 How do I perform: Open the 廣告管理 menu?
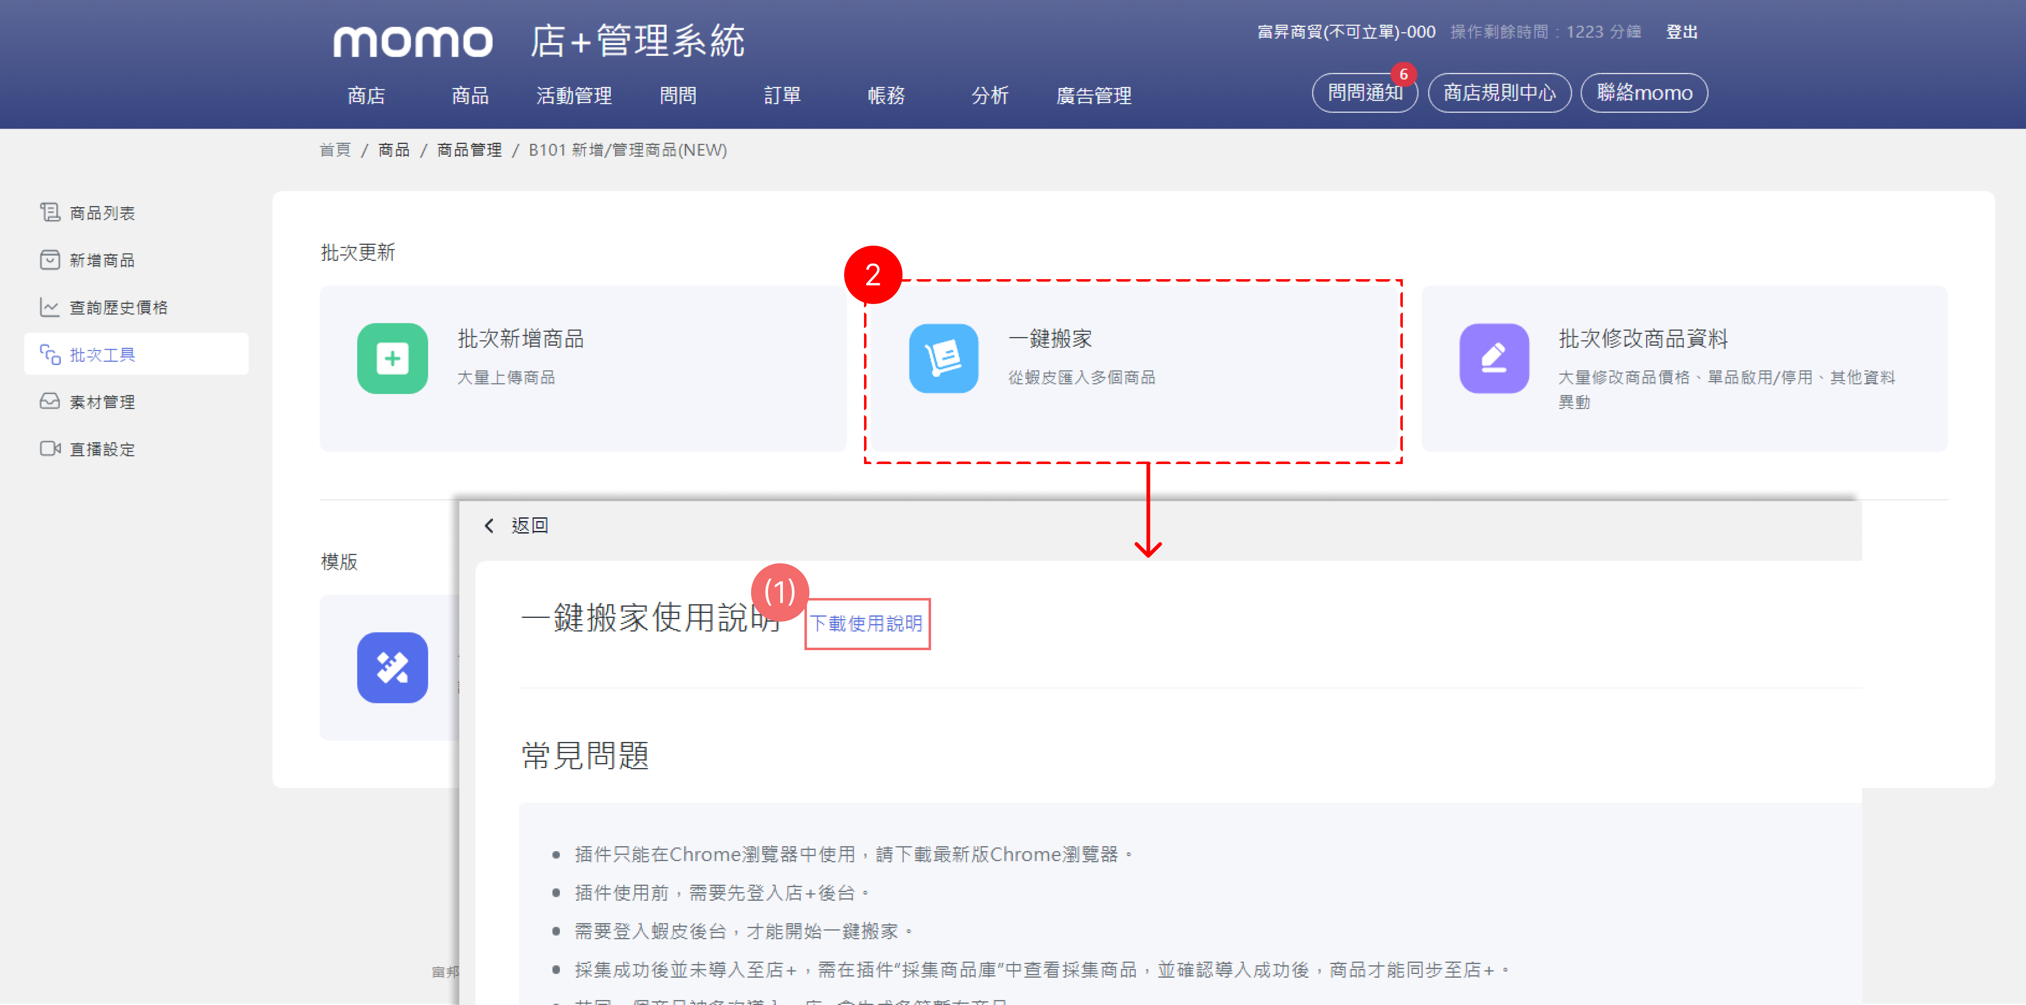pos(1094,96)
